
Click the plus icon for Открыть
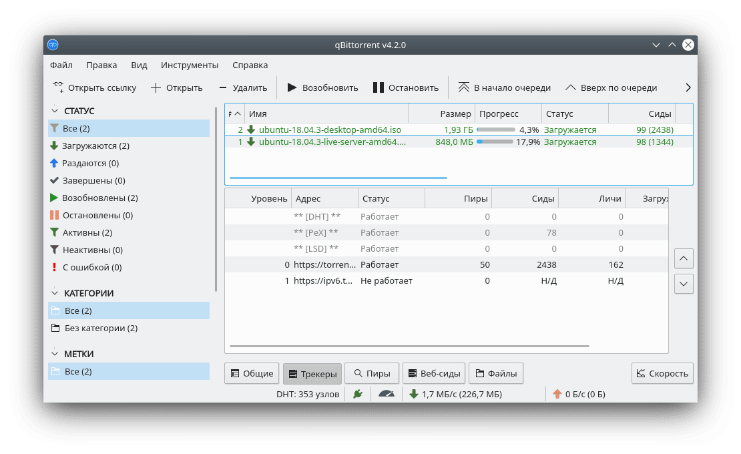click(x=156, y=88)
